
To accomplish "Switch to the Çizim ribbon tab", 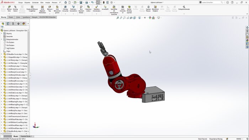I will [x=18, y=17].
